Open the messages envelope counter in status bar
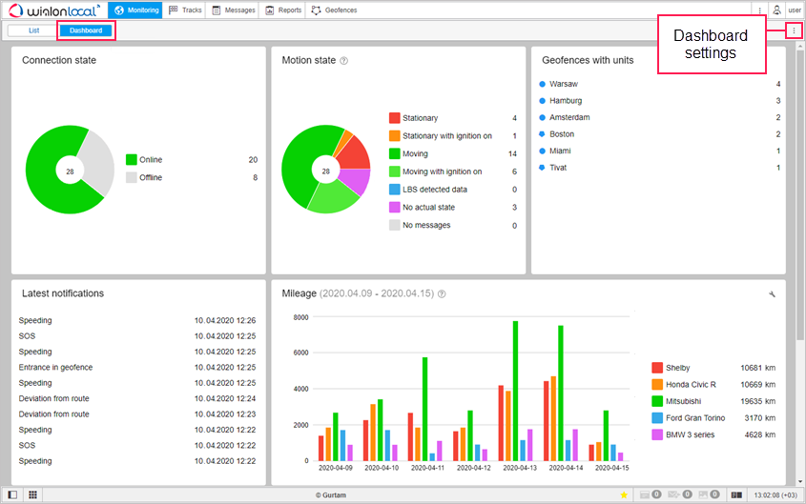Screen dimensions: 806x504 pos(679,494)
